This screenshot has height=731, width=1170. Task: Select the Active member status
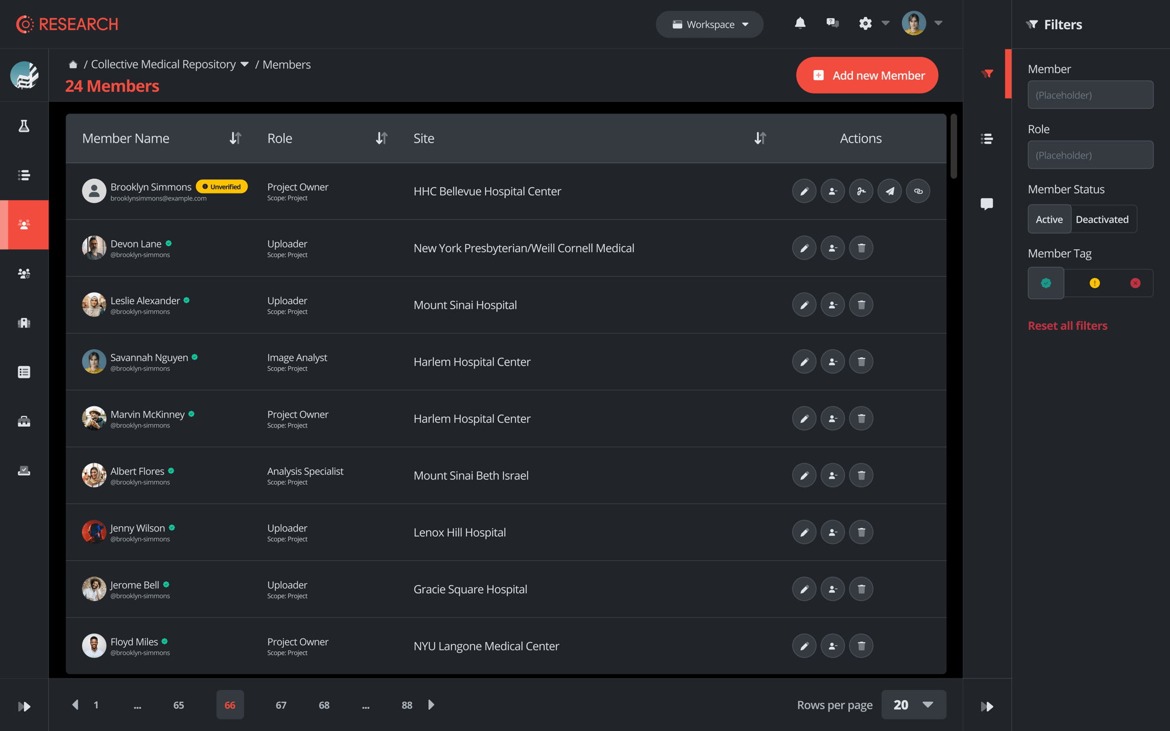[x=1049, y=219]
